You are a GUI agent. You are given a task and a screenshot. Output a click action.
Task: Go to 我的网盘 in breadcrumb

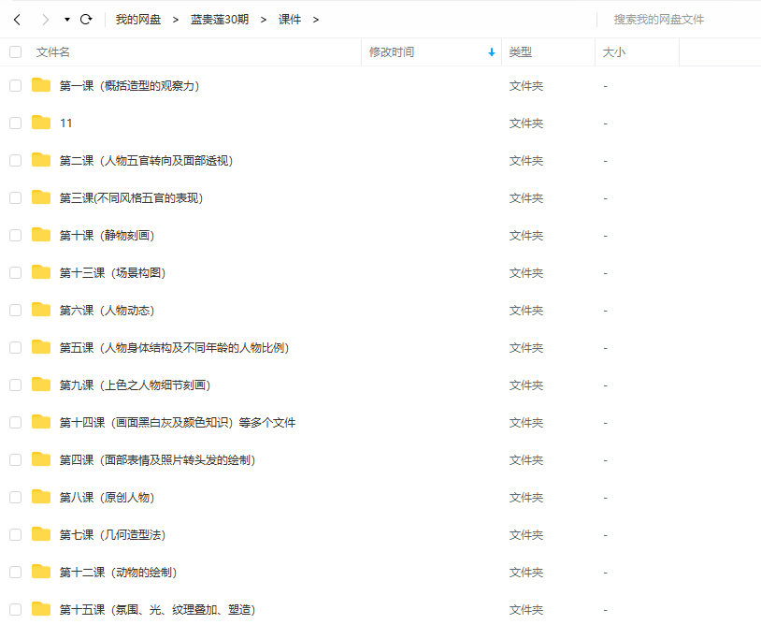coord(138,19)
